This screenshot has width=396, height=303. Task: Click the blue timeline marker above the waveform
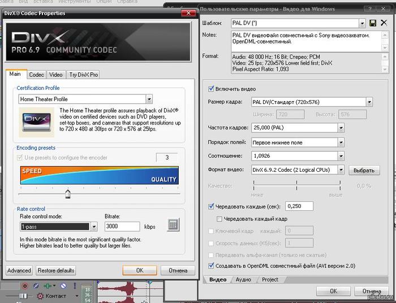(x=150, y=282)
